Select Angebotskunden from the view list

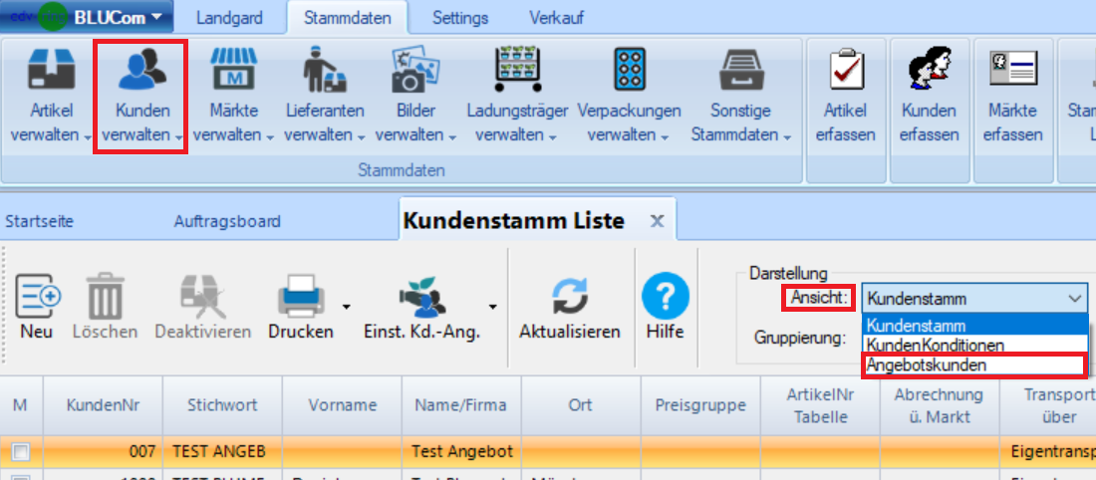927,365
